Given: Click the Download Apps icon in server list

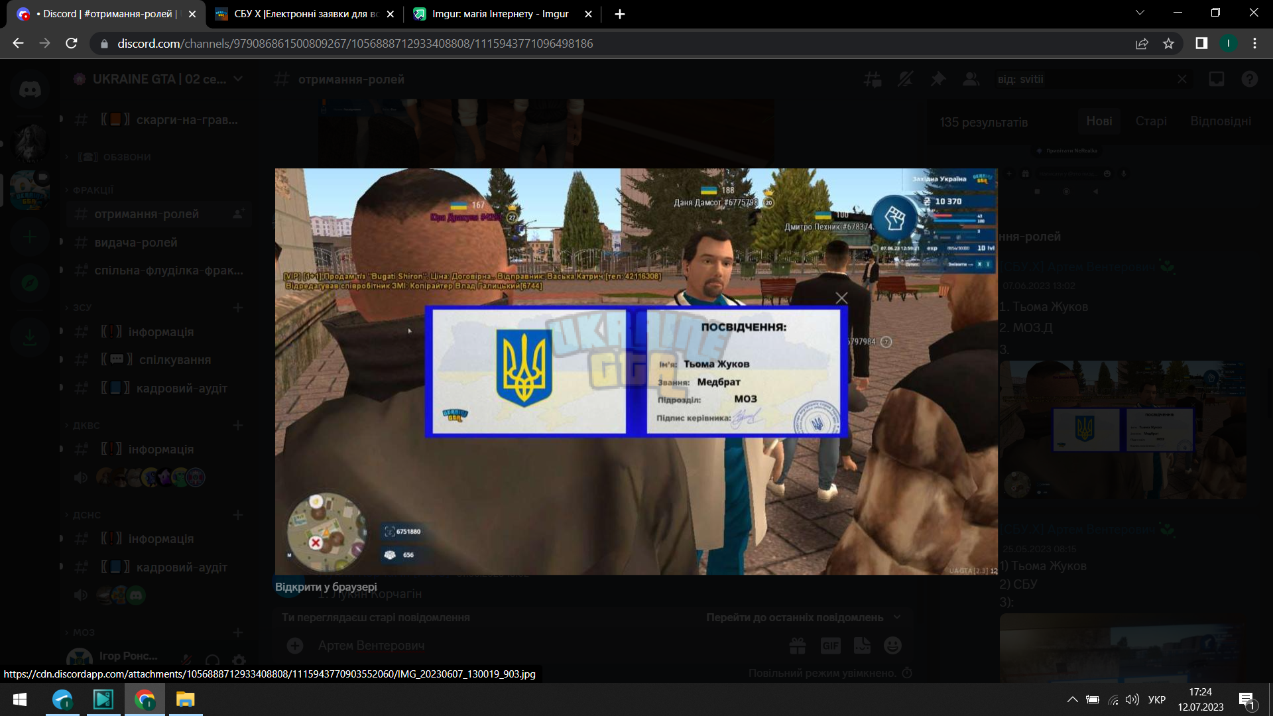Looking at the screenshot, I should coord(30,338).
